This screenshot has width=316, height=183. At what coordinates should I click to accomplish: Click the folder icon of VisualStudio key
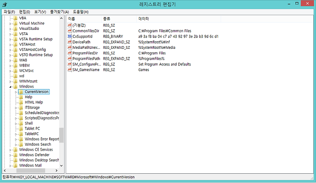pyautogui.click(x=15, y=29)
